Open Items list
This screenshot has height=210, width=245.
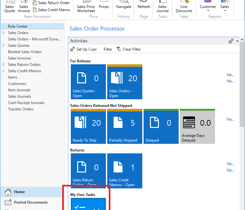point(13,77)
